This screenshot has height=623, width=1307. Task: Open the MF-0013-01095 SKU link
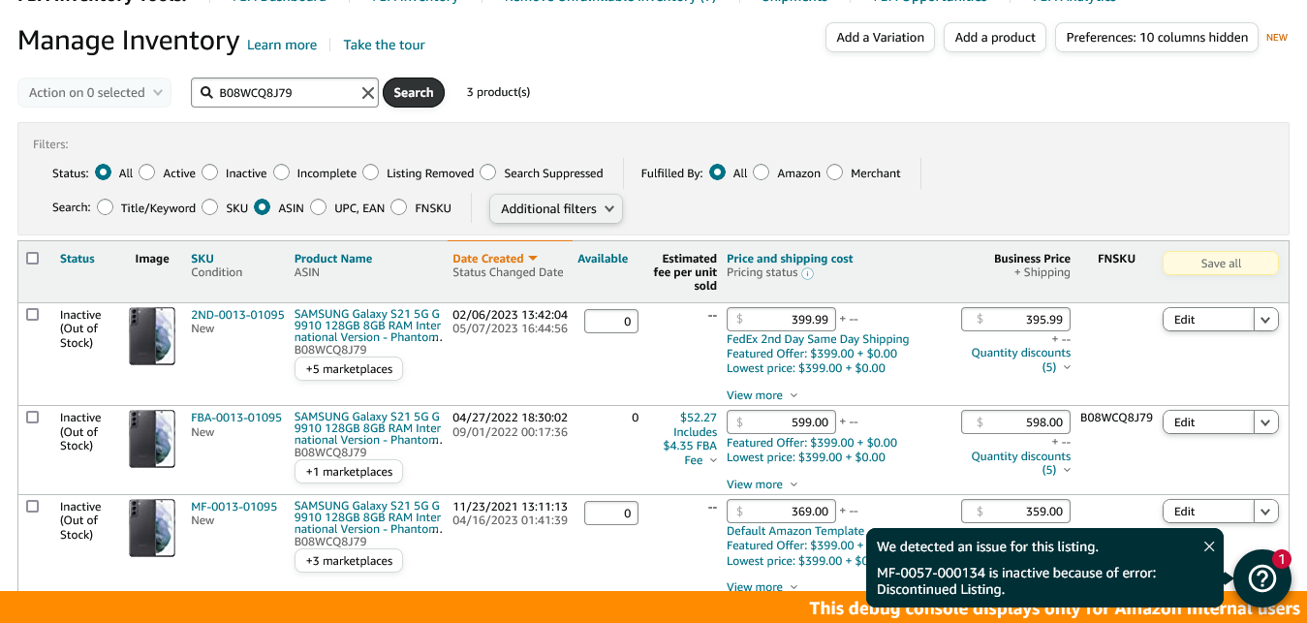point(233,507)
